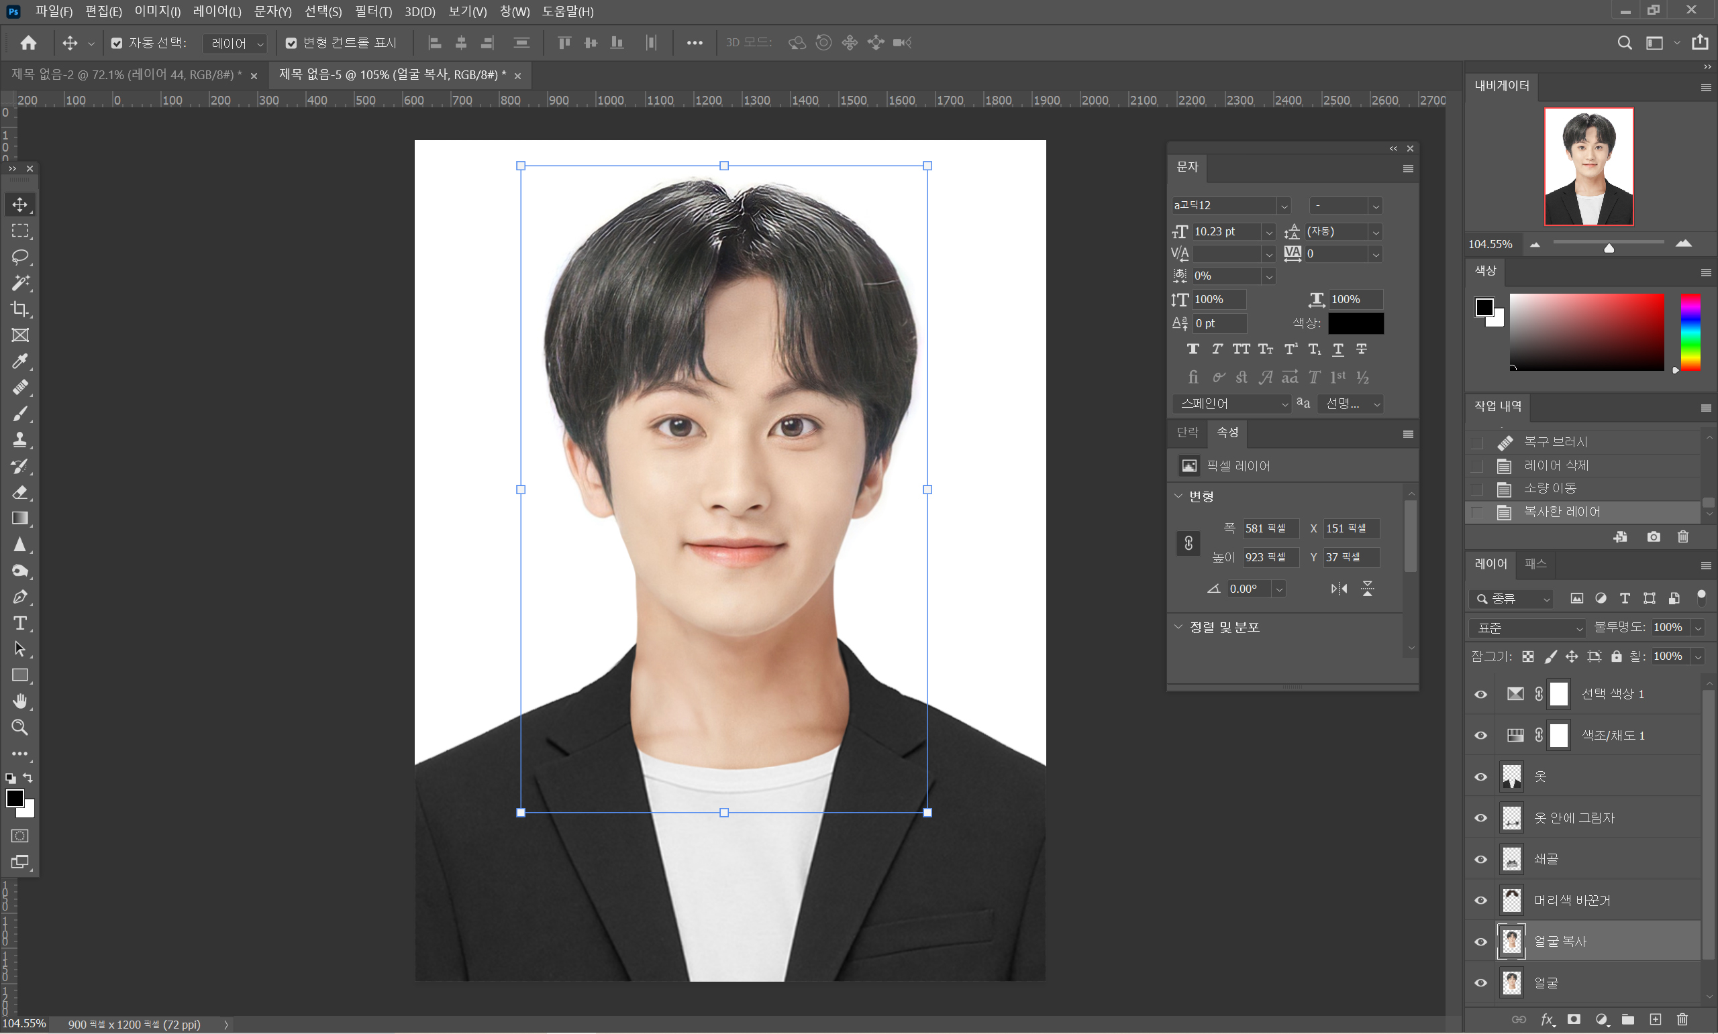Open the 필터(T) menu
This screenshot has height=1034, width=1718.
tap(373, 11)
